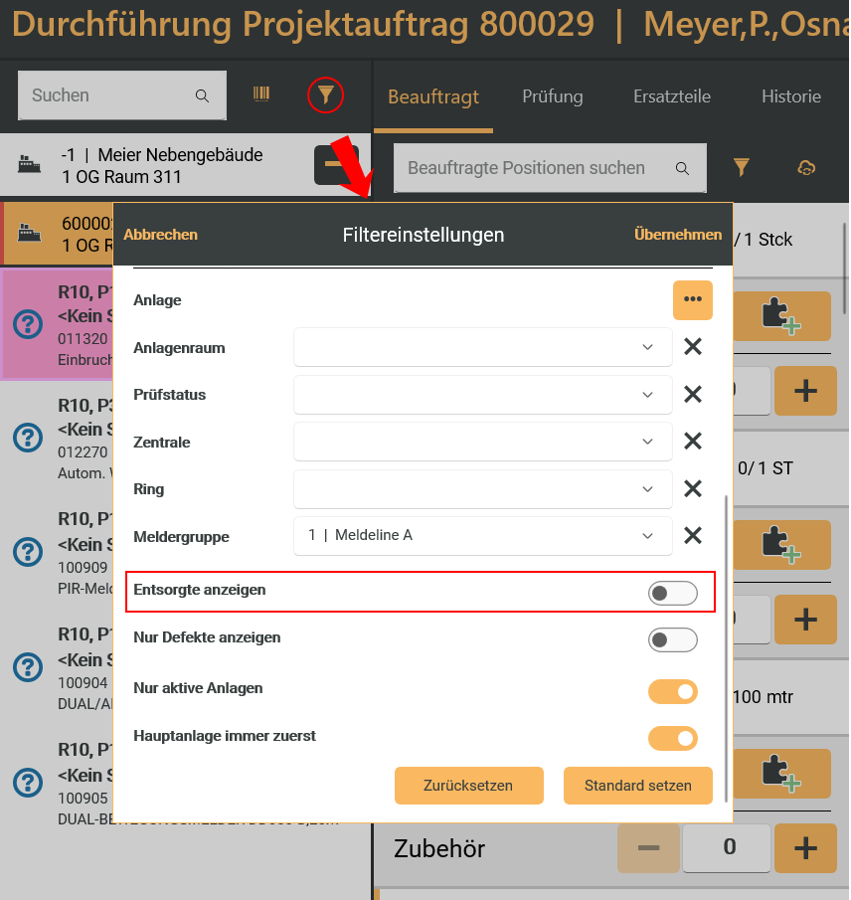The width and height of the screenshot is (851, 900).
Task: Open filter settings via circled funnel icon
Action: [325, 94]
